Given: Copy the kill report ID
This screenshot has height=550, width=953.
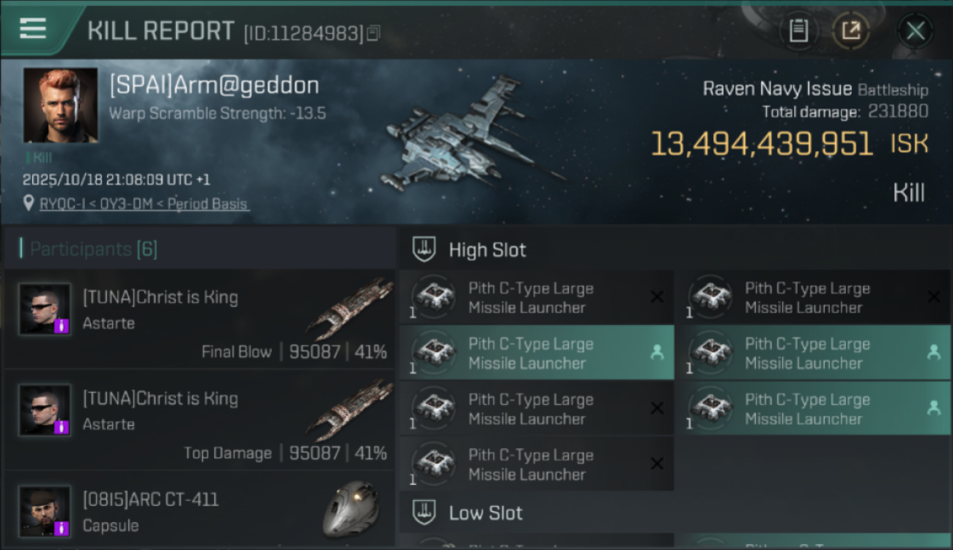Looking at the screenshot, I should tap(373, 33).
